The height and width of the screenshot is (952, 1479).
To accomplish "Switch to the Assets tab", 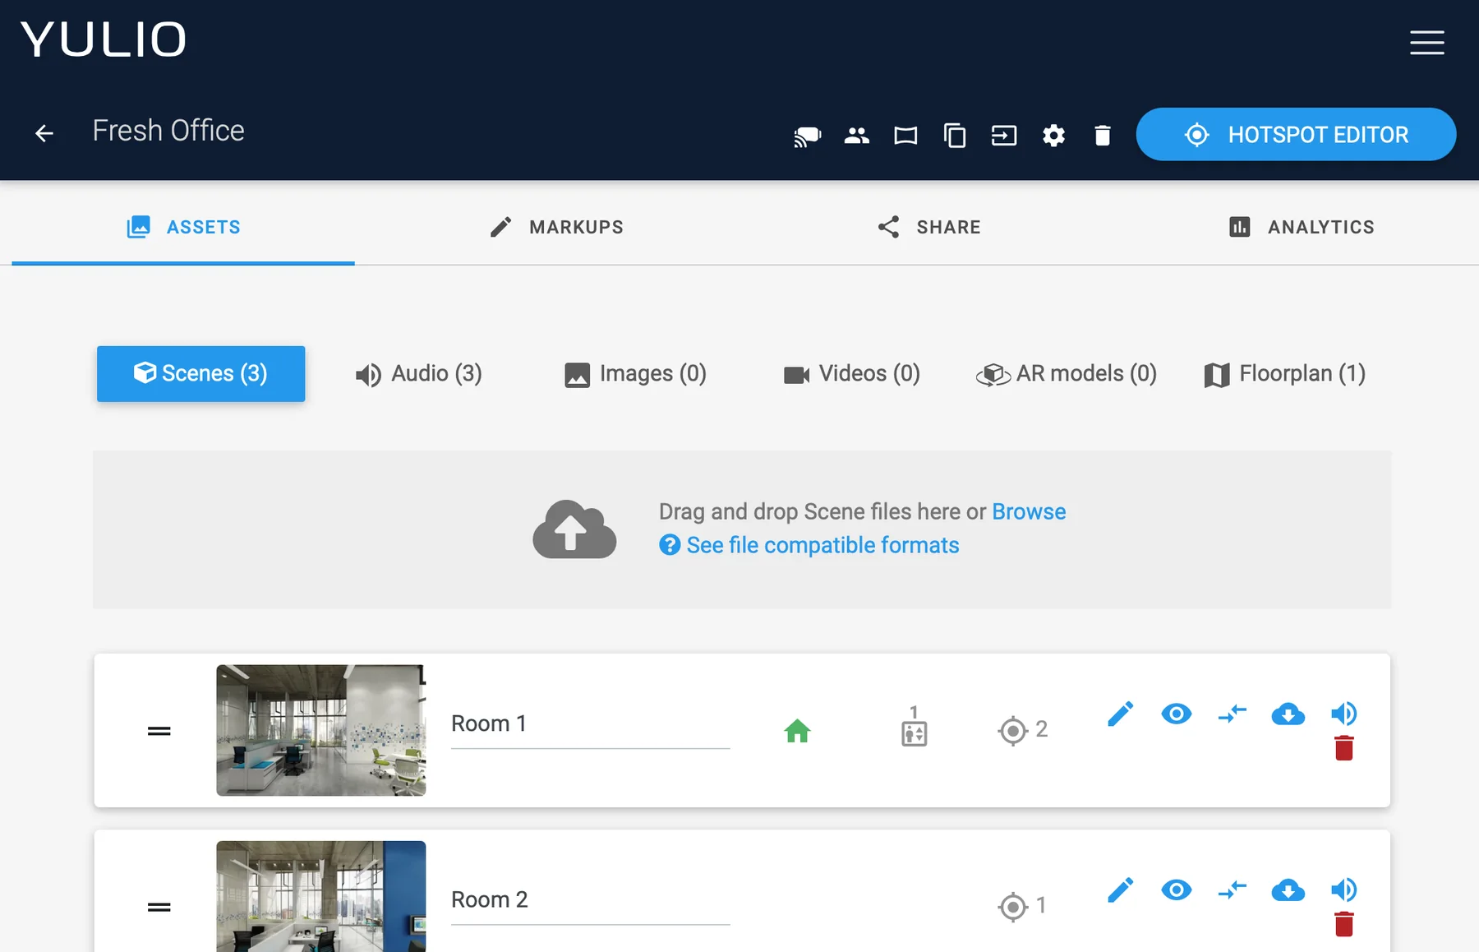I will click(183, 227).
